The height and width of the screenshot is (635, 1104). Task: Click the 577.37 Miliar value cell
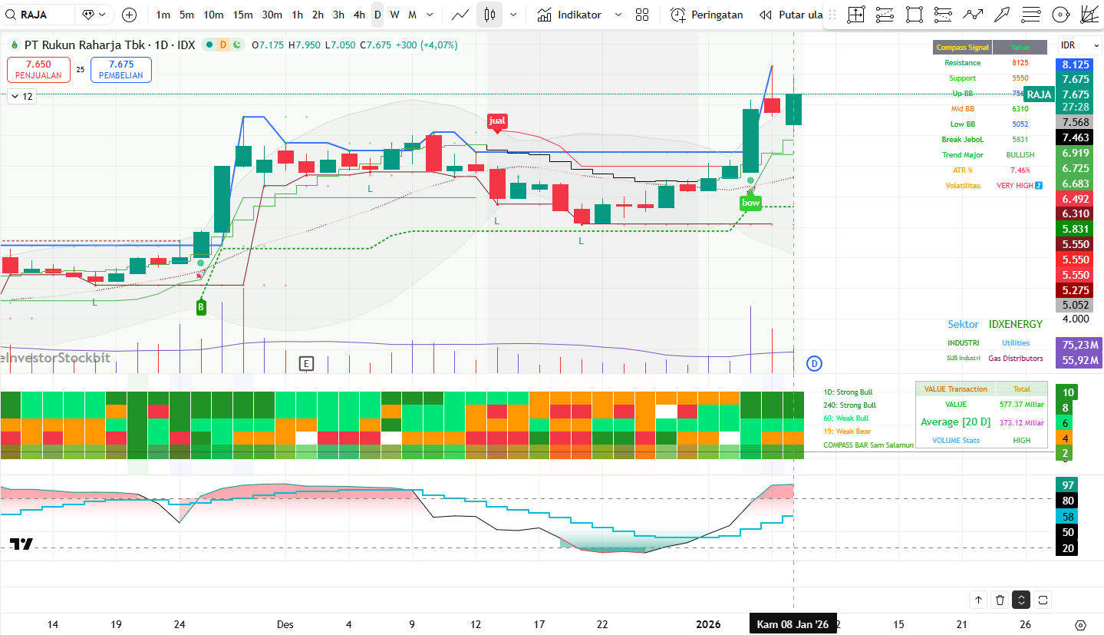pyautogui.click(x=1021, y=405)
